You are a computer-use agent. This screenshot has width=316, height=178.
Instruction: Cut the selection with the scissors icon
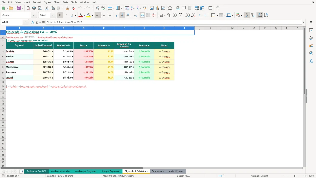click(x=47, y=8)
